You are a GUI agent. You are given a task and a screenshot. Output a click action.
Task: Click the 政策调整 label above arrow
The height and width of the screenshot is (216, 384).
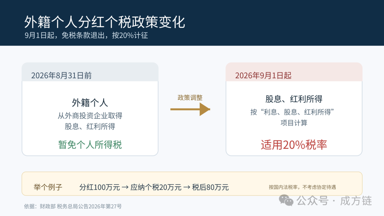click(190, 98)
